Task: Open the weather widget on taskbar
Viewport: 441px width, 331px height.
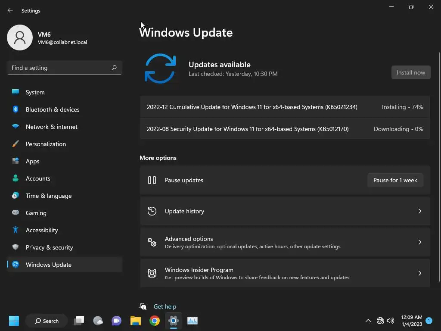Action: [x=98, y=321]
